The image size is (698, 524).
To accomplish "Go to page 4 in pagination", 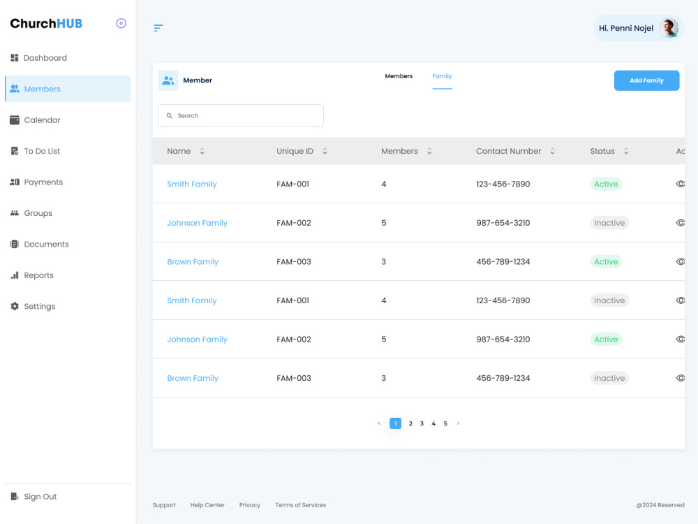I will tap(433, 423).
